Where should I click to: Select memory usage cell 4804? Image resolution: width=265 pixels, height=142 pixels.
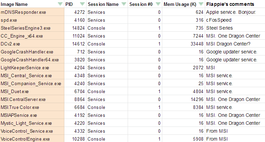pos(184,91)
